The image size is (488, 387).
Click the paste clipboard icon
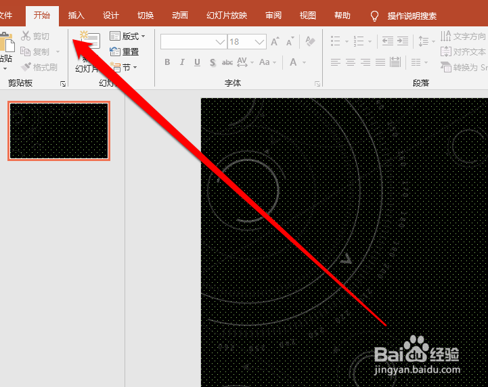pos(7,42)
